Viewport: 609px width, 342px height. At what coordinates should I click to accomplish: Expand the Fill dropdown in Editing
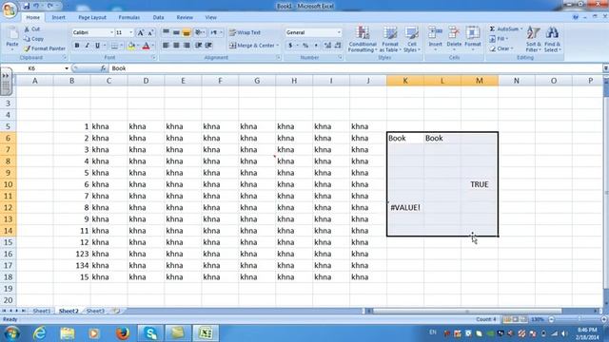click(507, 39)
